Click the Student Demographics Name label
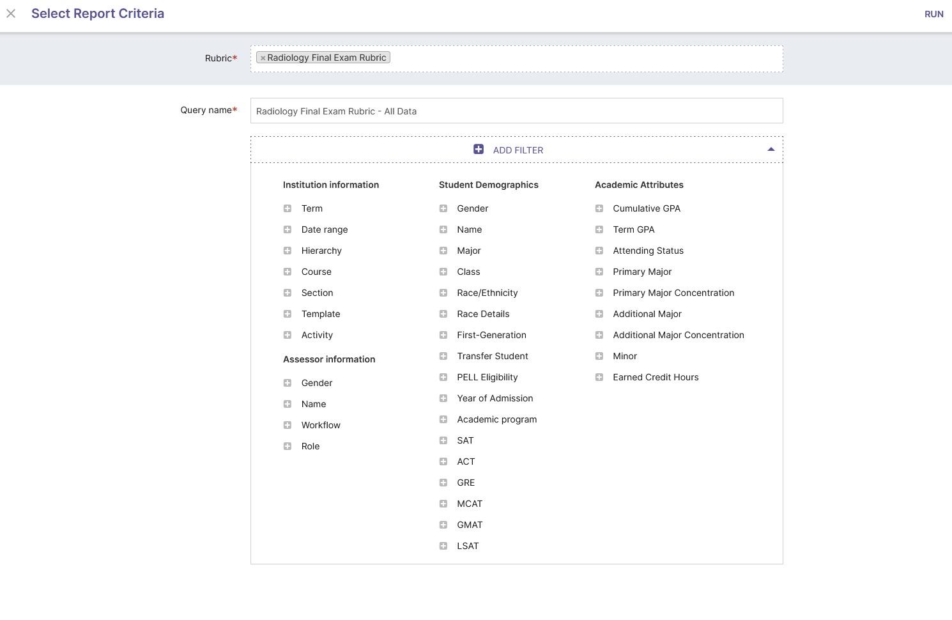This screenshot has width=952, height=620. (x=470, y=229)
